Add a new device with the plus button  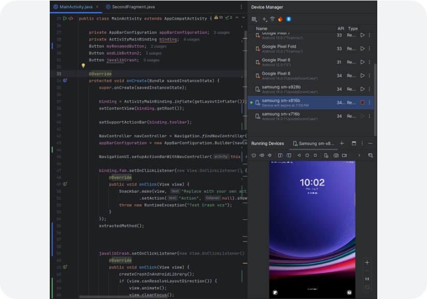264,19
